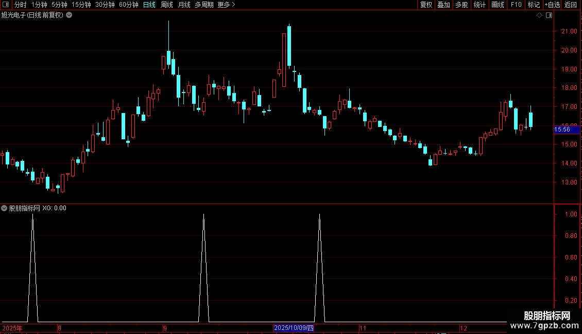Select the 60分钟 period tab
Screen dimensions: 582x334
[128, 5]
